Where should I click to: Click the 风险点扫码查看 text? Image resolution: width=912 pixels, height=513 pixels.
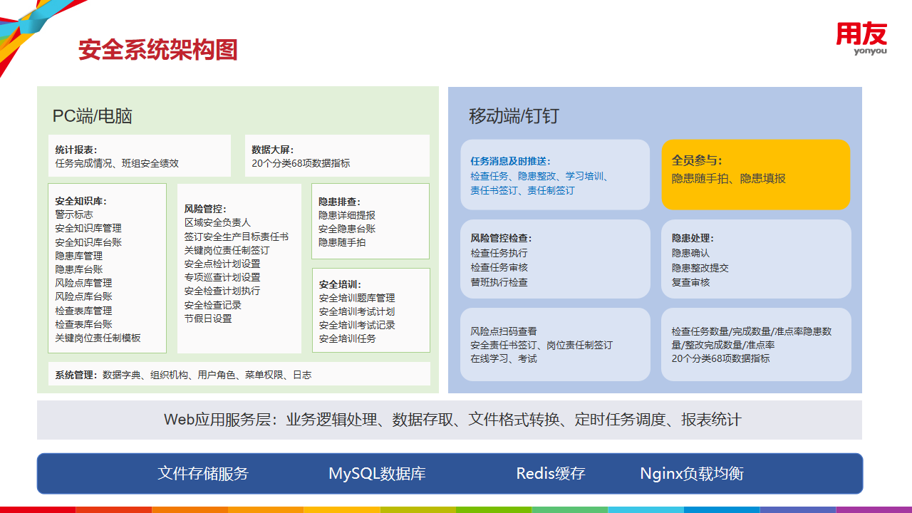tap(504, 331)
